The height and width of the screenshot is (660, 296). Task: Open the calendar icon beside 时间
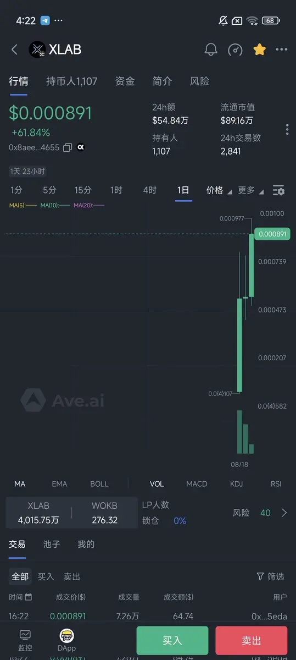29,597
